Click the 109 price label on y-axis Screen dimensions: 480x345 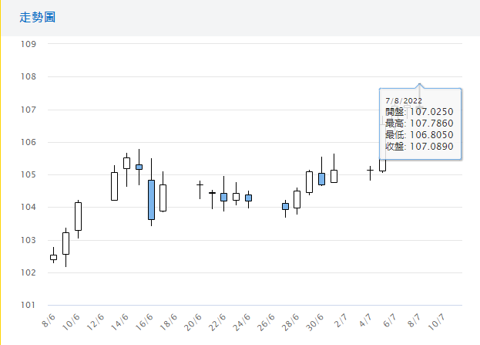tap(29, 44)
